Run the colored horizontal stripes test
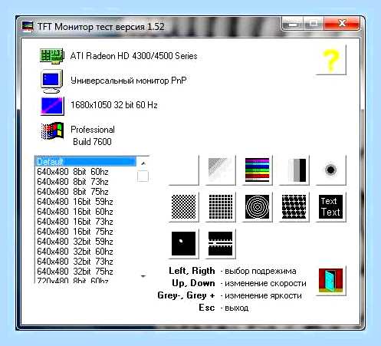This screenshot has height=346, width=381. click(258, 170)
